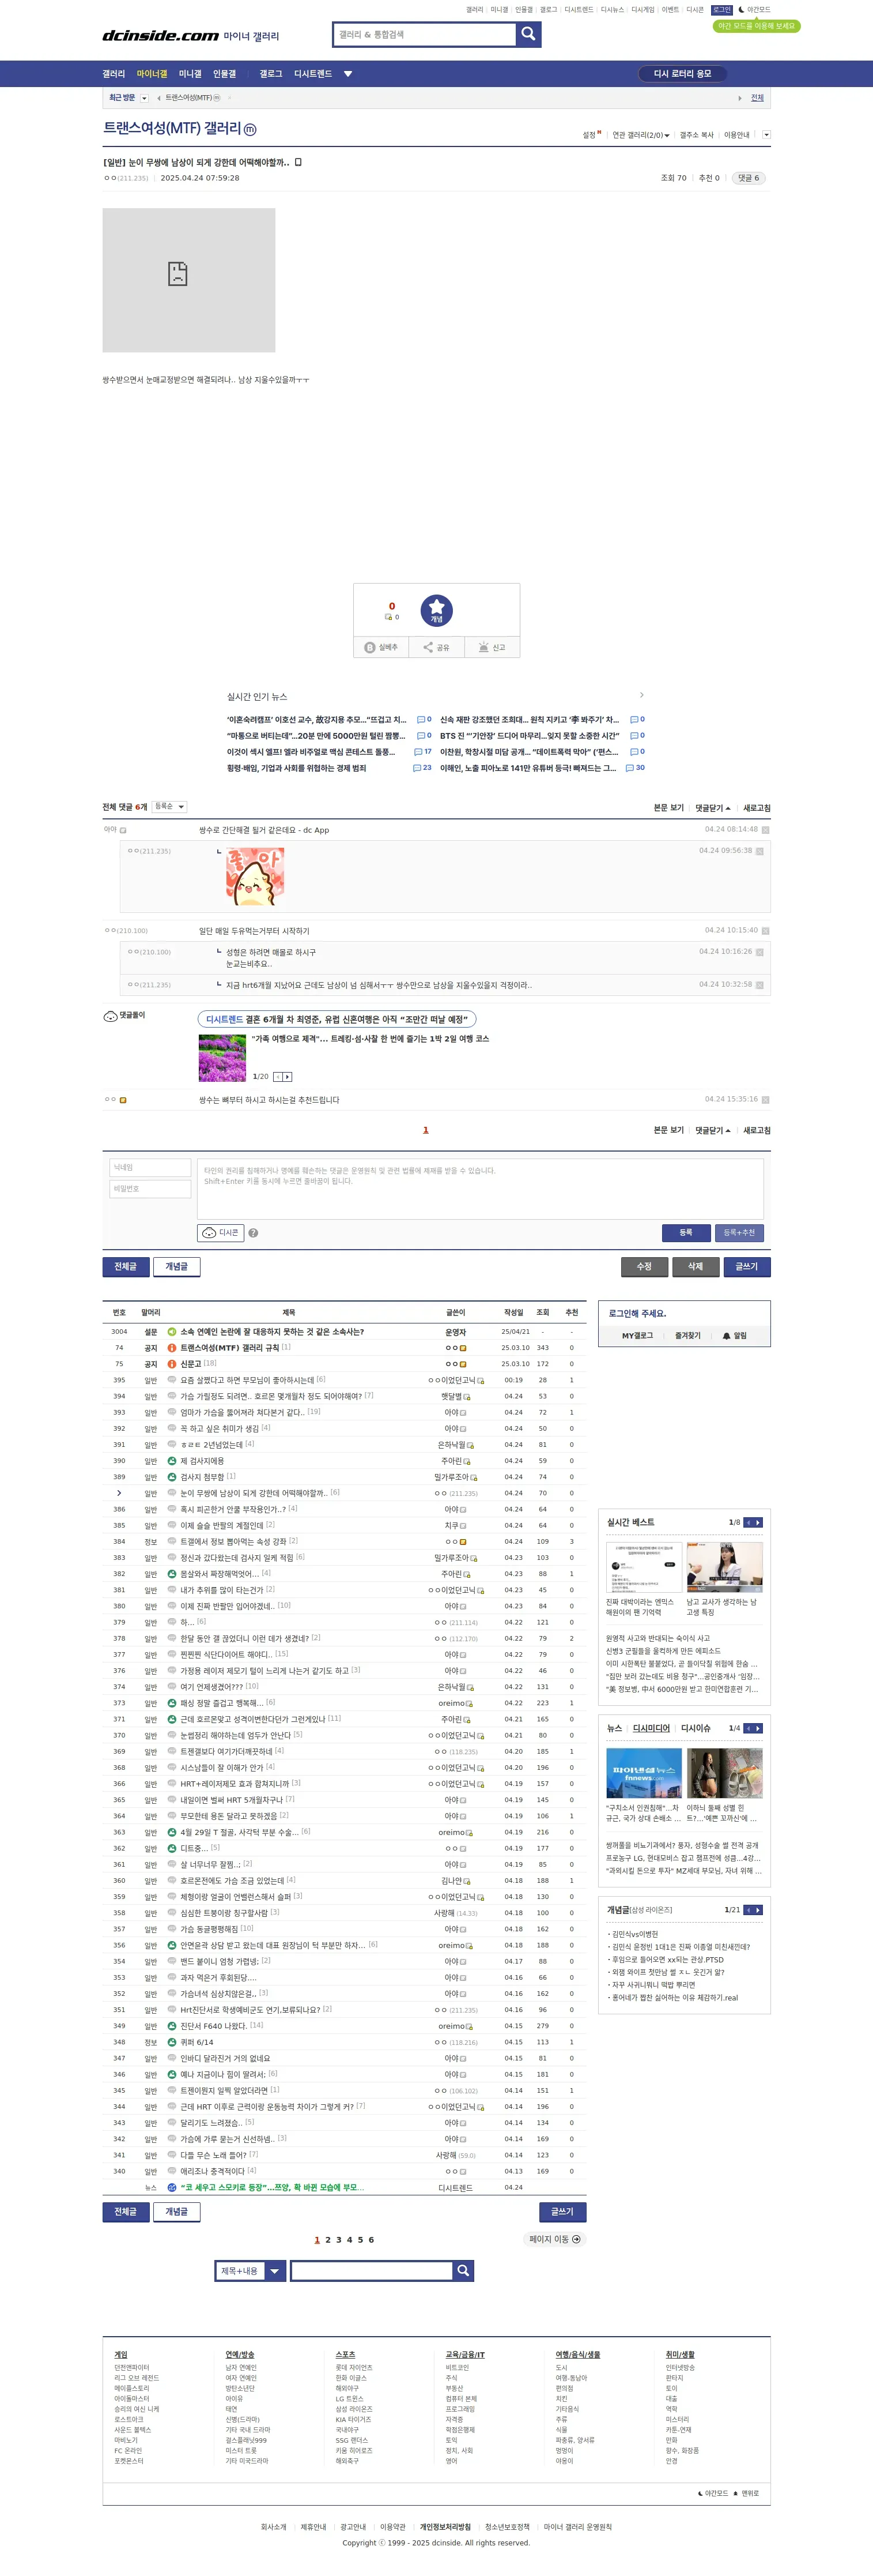Click the 글쓰기 button beside 삭제
Screen dimensions: 873x2576
click(x=747, y=1266)
